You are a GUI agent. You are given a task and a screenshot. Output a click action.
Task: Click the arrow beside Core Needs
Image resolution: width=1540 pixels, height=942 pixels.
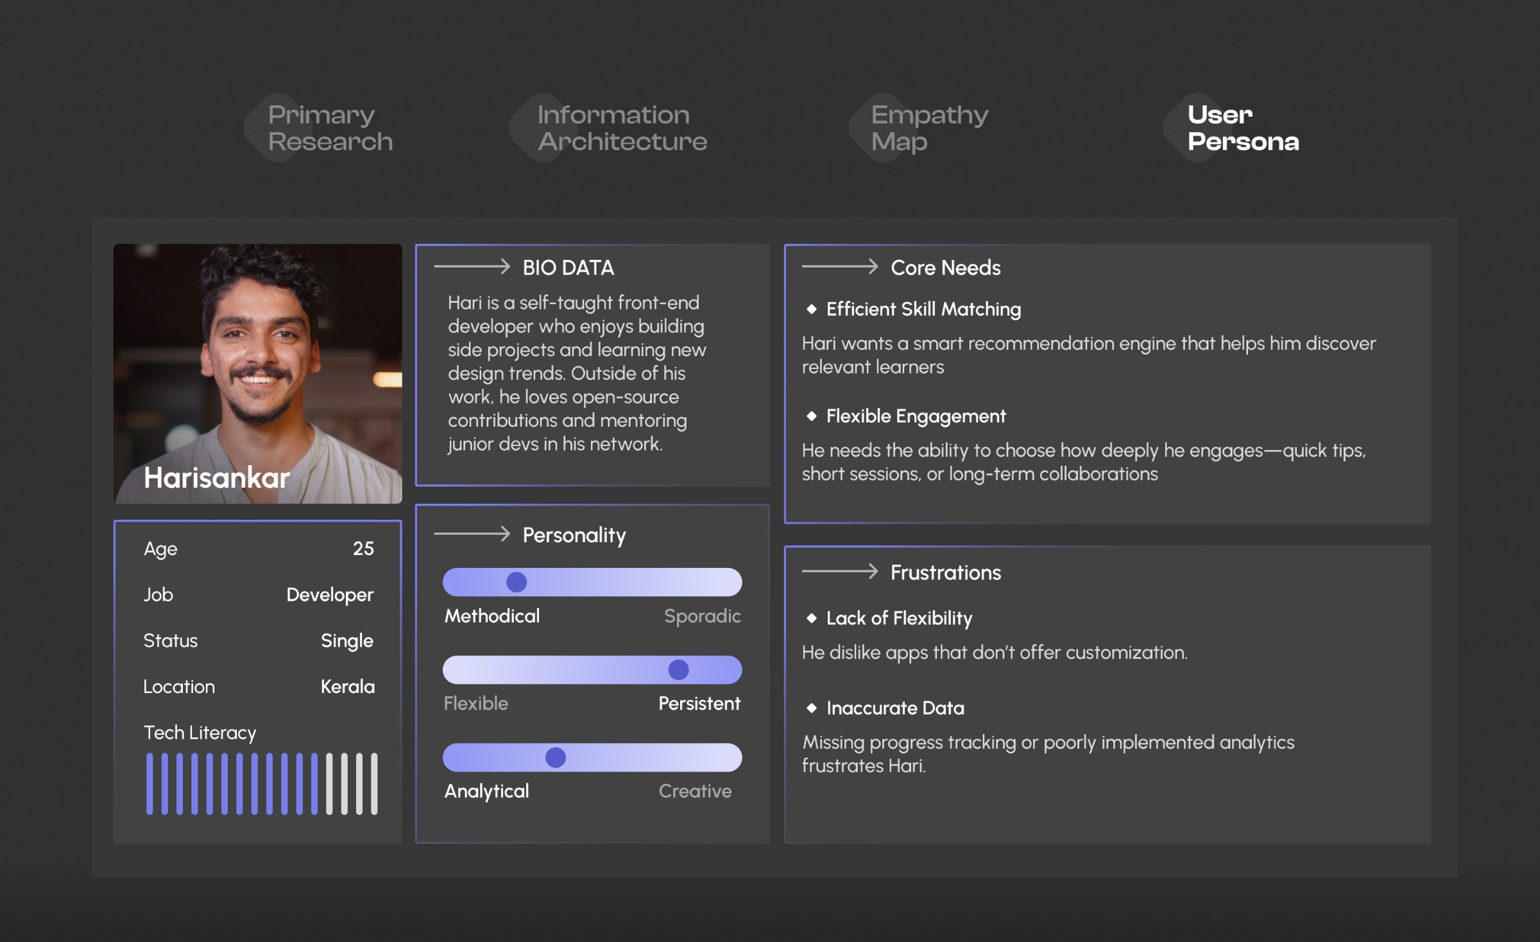tap(840, 266)
